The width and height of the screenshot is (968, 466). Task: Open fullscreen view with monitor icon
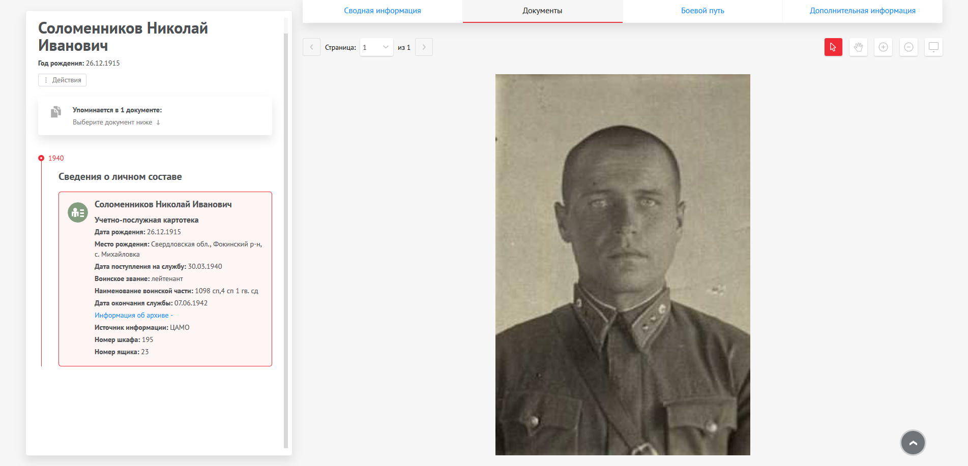(933, 47)
